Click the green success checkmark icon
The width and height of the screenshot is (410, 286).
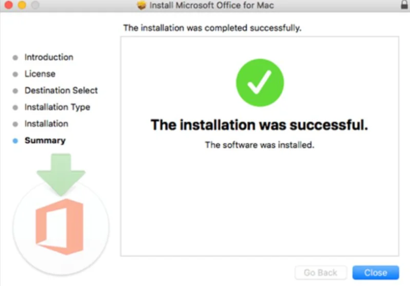260,82
